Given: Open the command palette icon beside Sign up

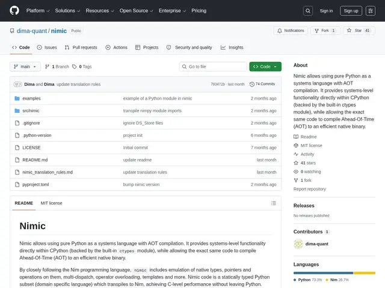Looking at the screenshot, I should pos(371,11).
